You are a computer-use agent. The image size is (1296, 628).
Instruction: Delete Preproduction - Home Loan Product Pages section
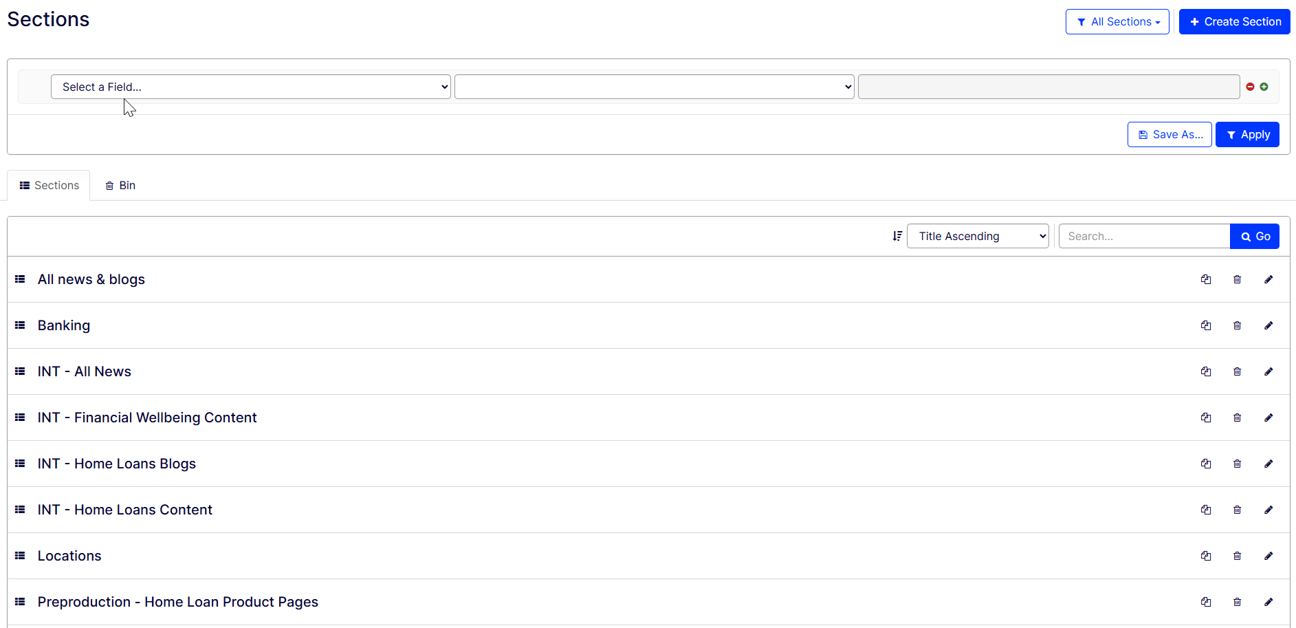1238,602
